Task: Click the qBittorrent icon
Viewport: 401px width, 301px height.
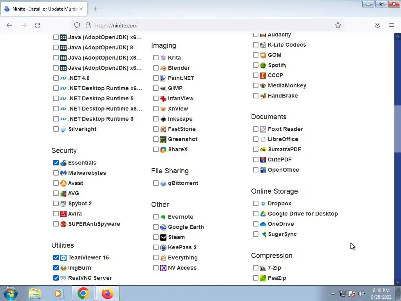Action: (163, 183)
